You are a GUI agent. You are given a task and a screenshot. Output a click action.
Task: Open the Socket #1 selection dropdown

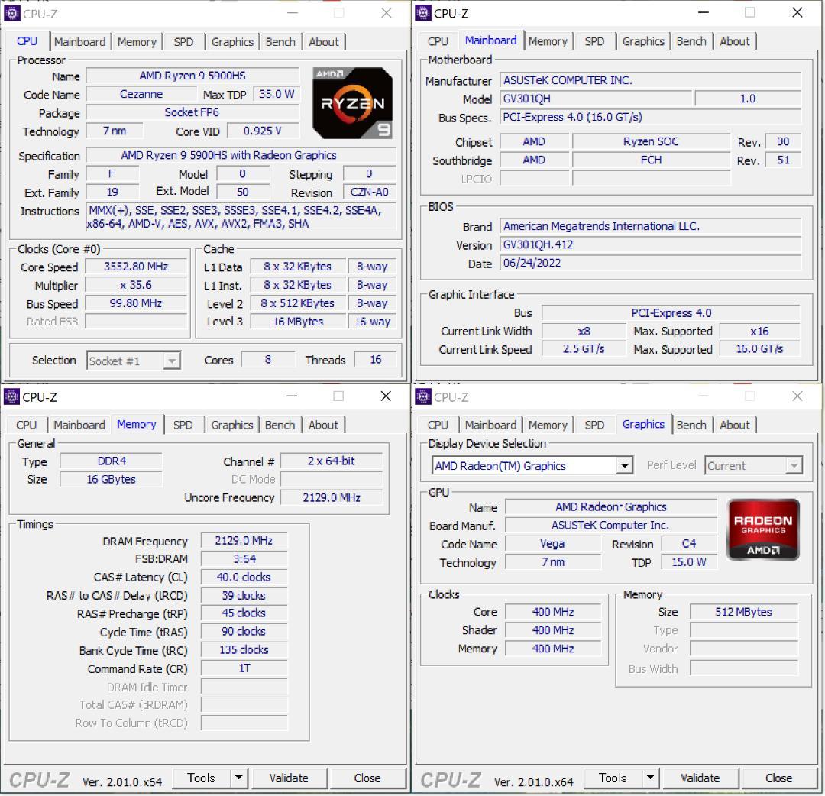[173, 360]
